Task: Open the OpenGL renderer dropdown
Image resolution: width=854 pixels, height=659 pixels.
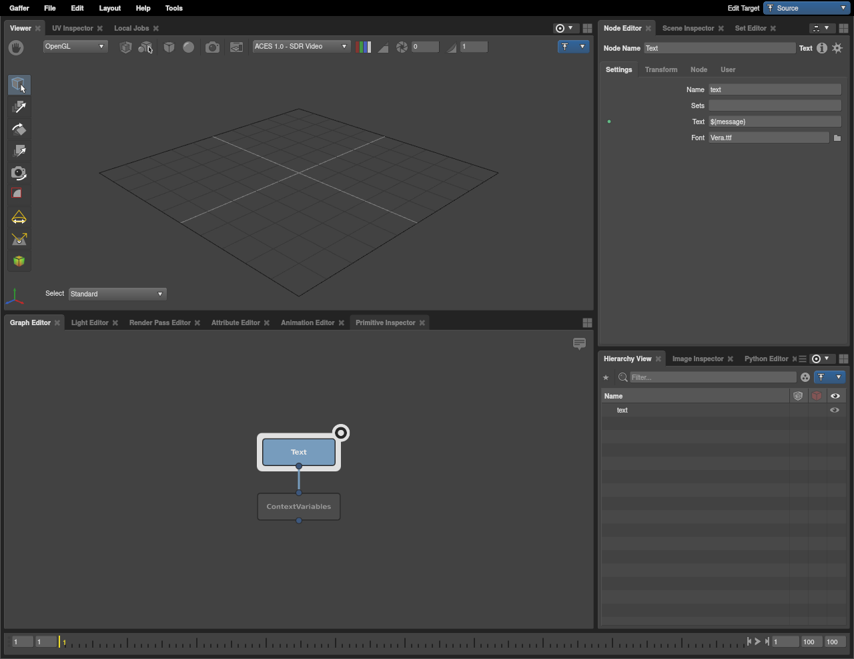Action: pos(75,47)
